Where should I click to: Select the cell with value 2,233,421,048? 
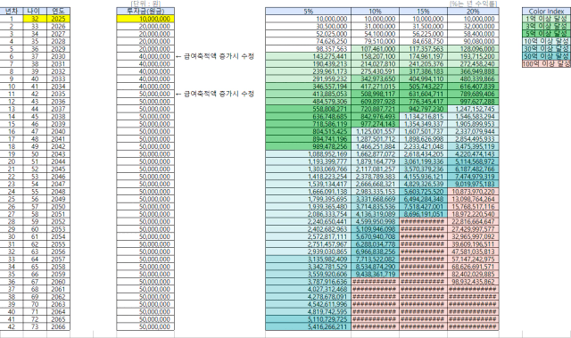[423, 146]
